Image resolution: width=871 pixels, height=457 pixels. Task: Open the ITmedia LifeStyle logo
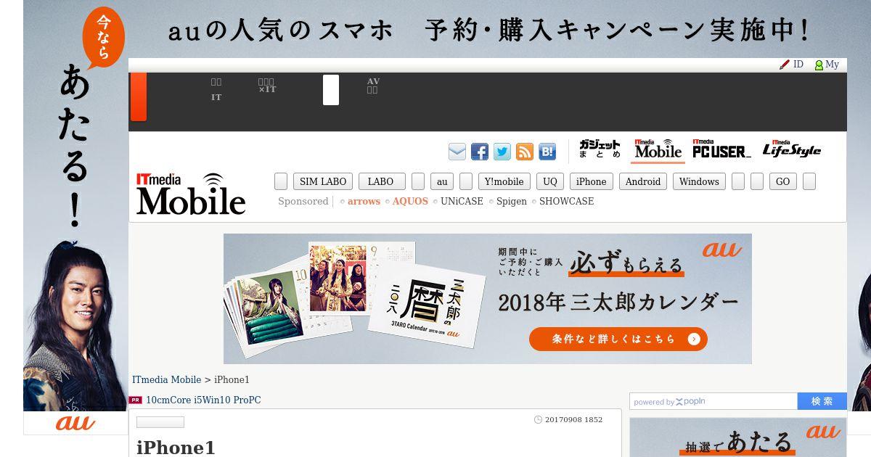[x=792, y=149]
